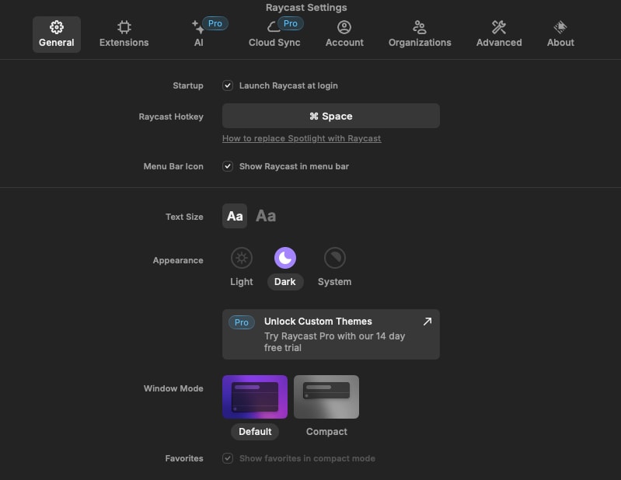Viewport: 621px width, 480px height.
Task: Click the Pro badge on AI tab
Action: click(215, 23)
